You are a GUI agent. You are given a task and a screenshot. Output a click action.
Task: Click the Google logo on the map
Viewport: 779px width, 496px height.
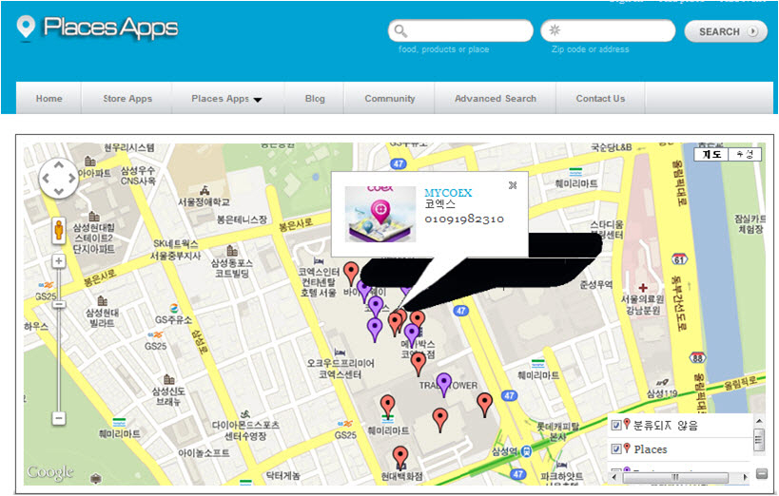[x=50, y=471]
